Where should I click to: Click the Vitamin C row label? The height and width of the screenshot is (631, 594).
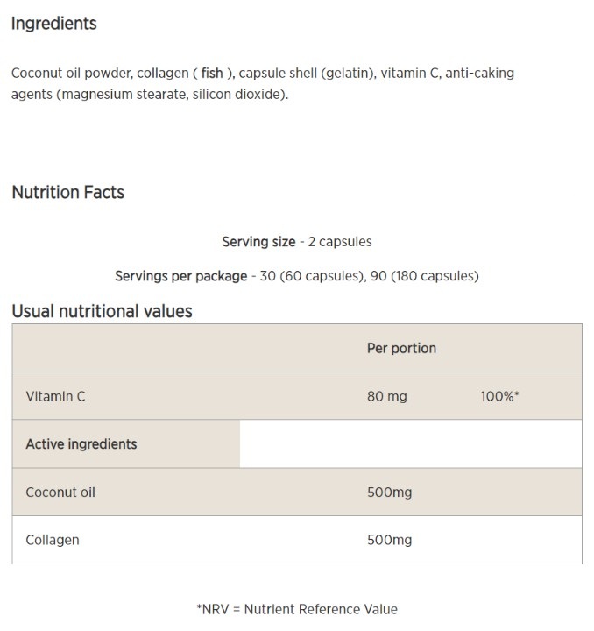[55, 396]
